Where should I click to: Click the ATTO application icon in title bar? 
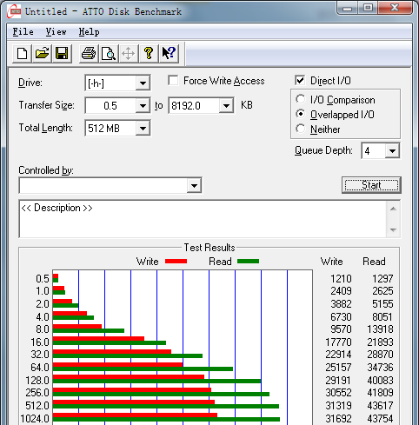15,11
